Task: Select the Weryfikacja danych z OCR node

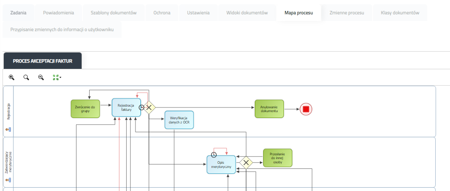Action: (x=179, y=120)
